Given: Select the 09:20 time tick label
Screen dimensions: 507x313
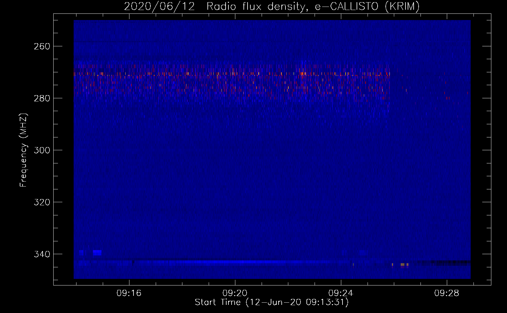Looking at the screenshot, I should click(235, 293).
